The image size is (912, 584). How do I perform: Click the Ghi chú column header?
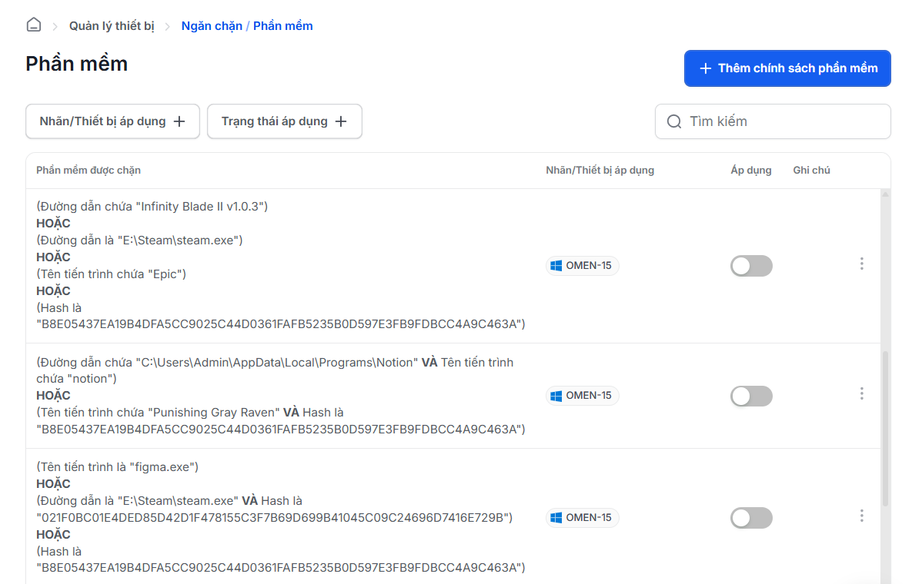(x=811, y=170)
